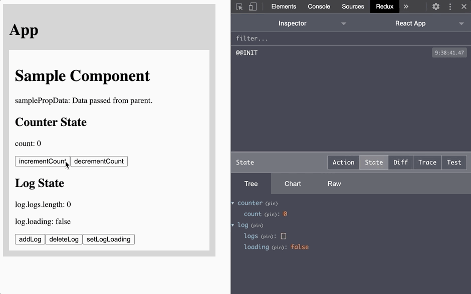Select the Redux tab

(384, 6)
